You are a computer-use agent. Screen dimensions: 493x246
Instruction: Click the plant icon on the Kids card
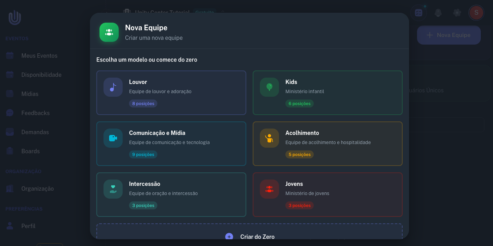click(x=269, y=87)
